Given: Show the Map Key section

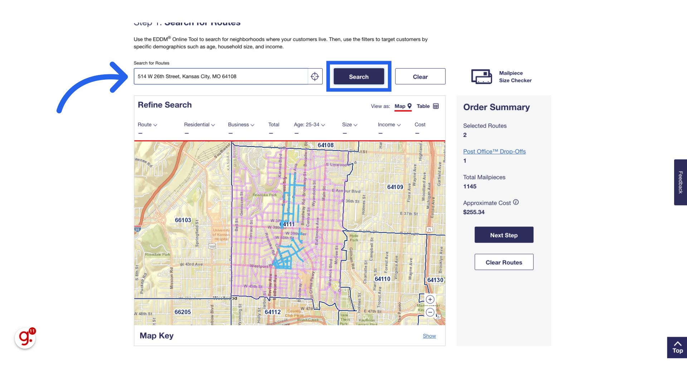Looking at the screenshot, I should point(429,336).
